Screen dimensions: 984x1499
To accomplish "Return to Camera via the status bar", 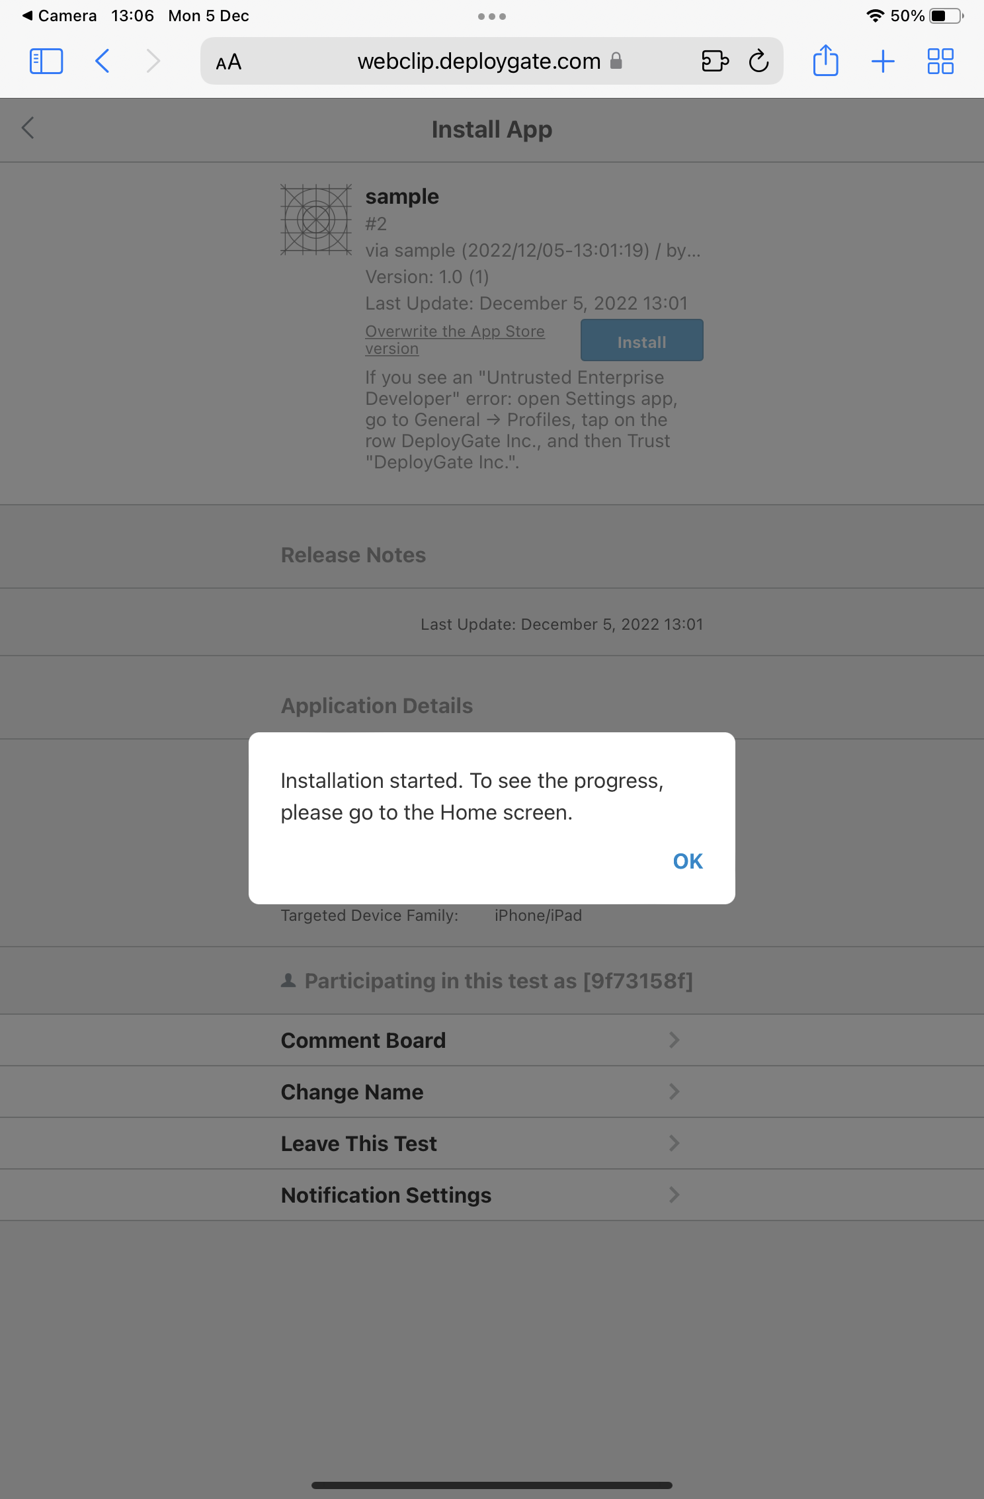I will coord(60,15).
